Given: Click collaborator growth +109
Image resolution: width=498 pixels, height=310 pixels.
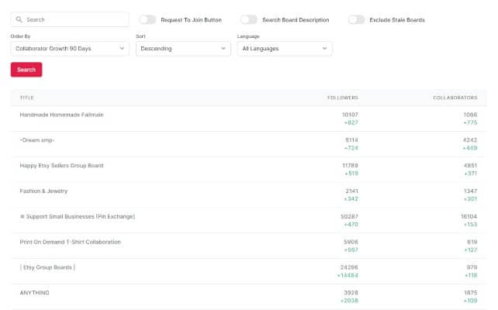Looking at the screenshot, I should [x=470, y=301].
